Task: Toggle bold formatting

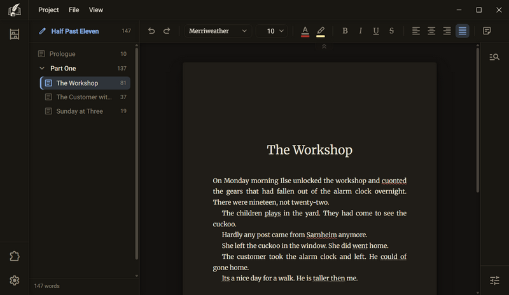Action: [x=345, y=31]
